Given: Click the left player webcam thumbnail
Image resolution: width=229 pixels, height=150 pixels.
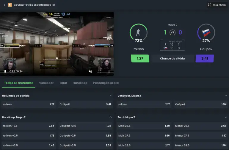Looking at the screenshot, I should pos(10,64).
